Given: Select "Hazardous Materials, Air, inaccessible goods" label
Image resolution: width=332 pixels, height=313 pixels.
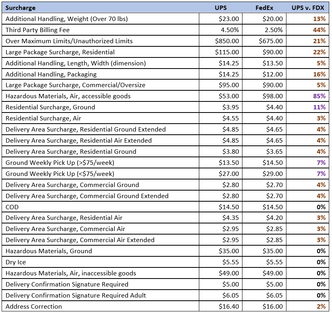Looking at the screenshot, I should (71, 273).
